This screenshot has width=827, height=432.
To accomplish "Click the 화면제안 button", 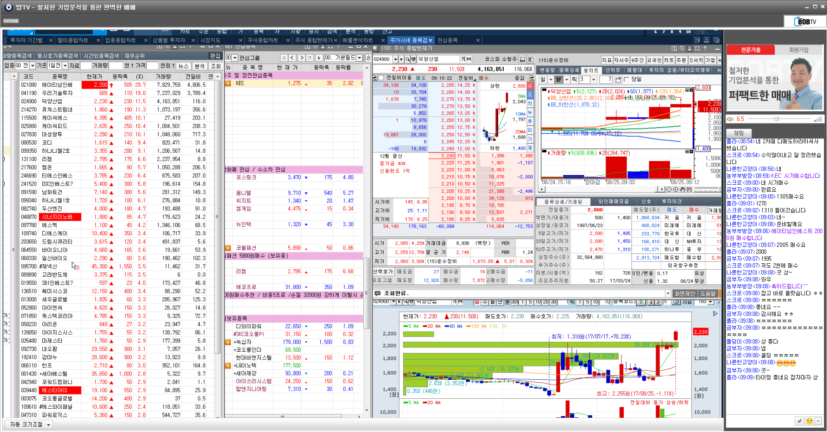I will coord(685,293).
